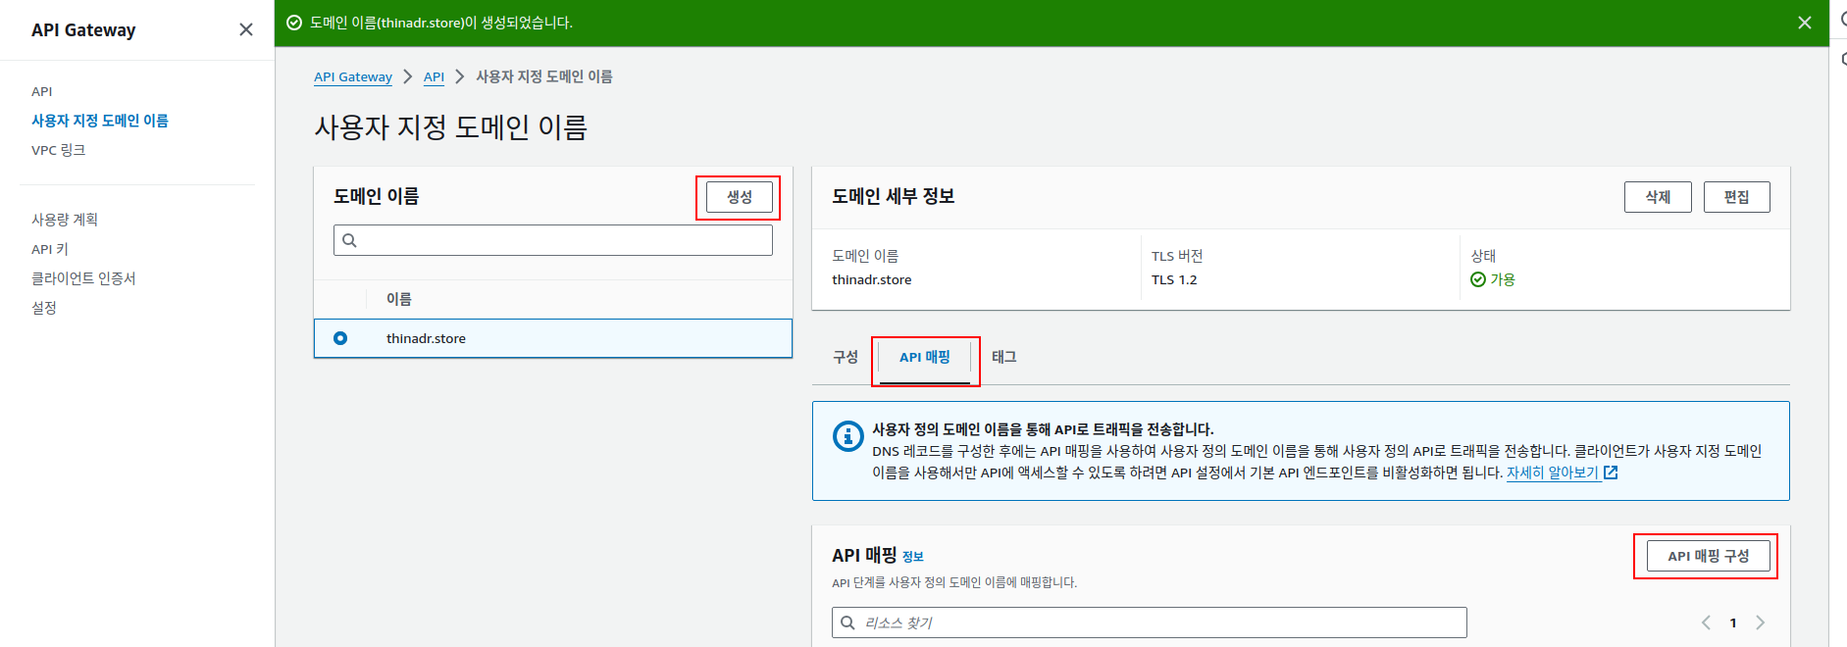Viewport: 1847px width, 647px height.
Task: Go to previous page of API mappings
Action: click(1706, 622)
